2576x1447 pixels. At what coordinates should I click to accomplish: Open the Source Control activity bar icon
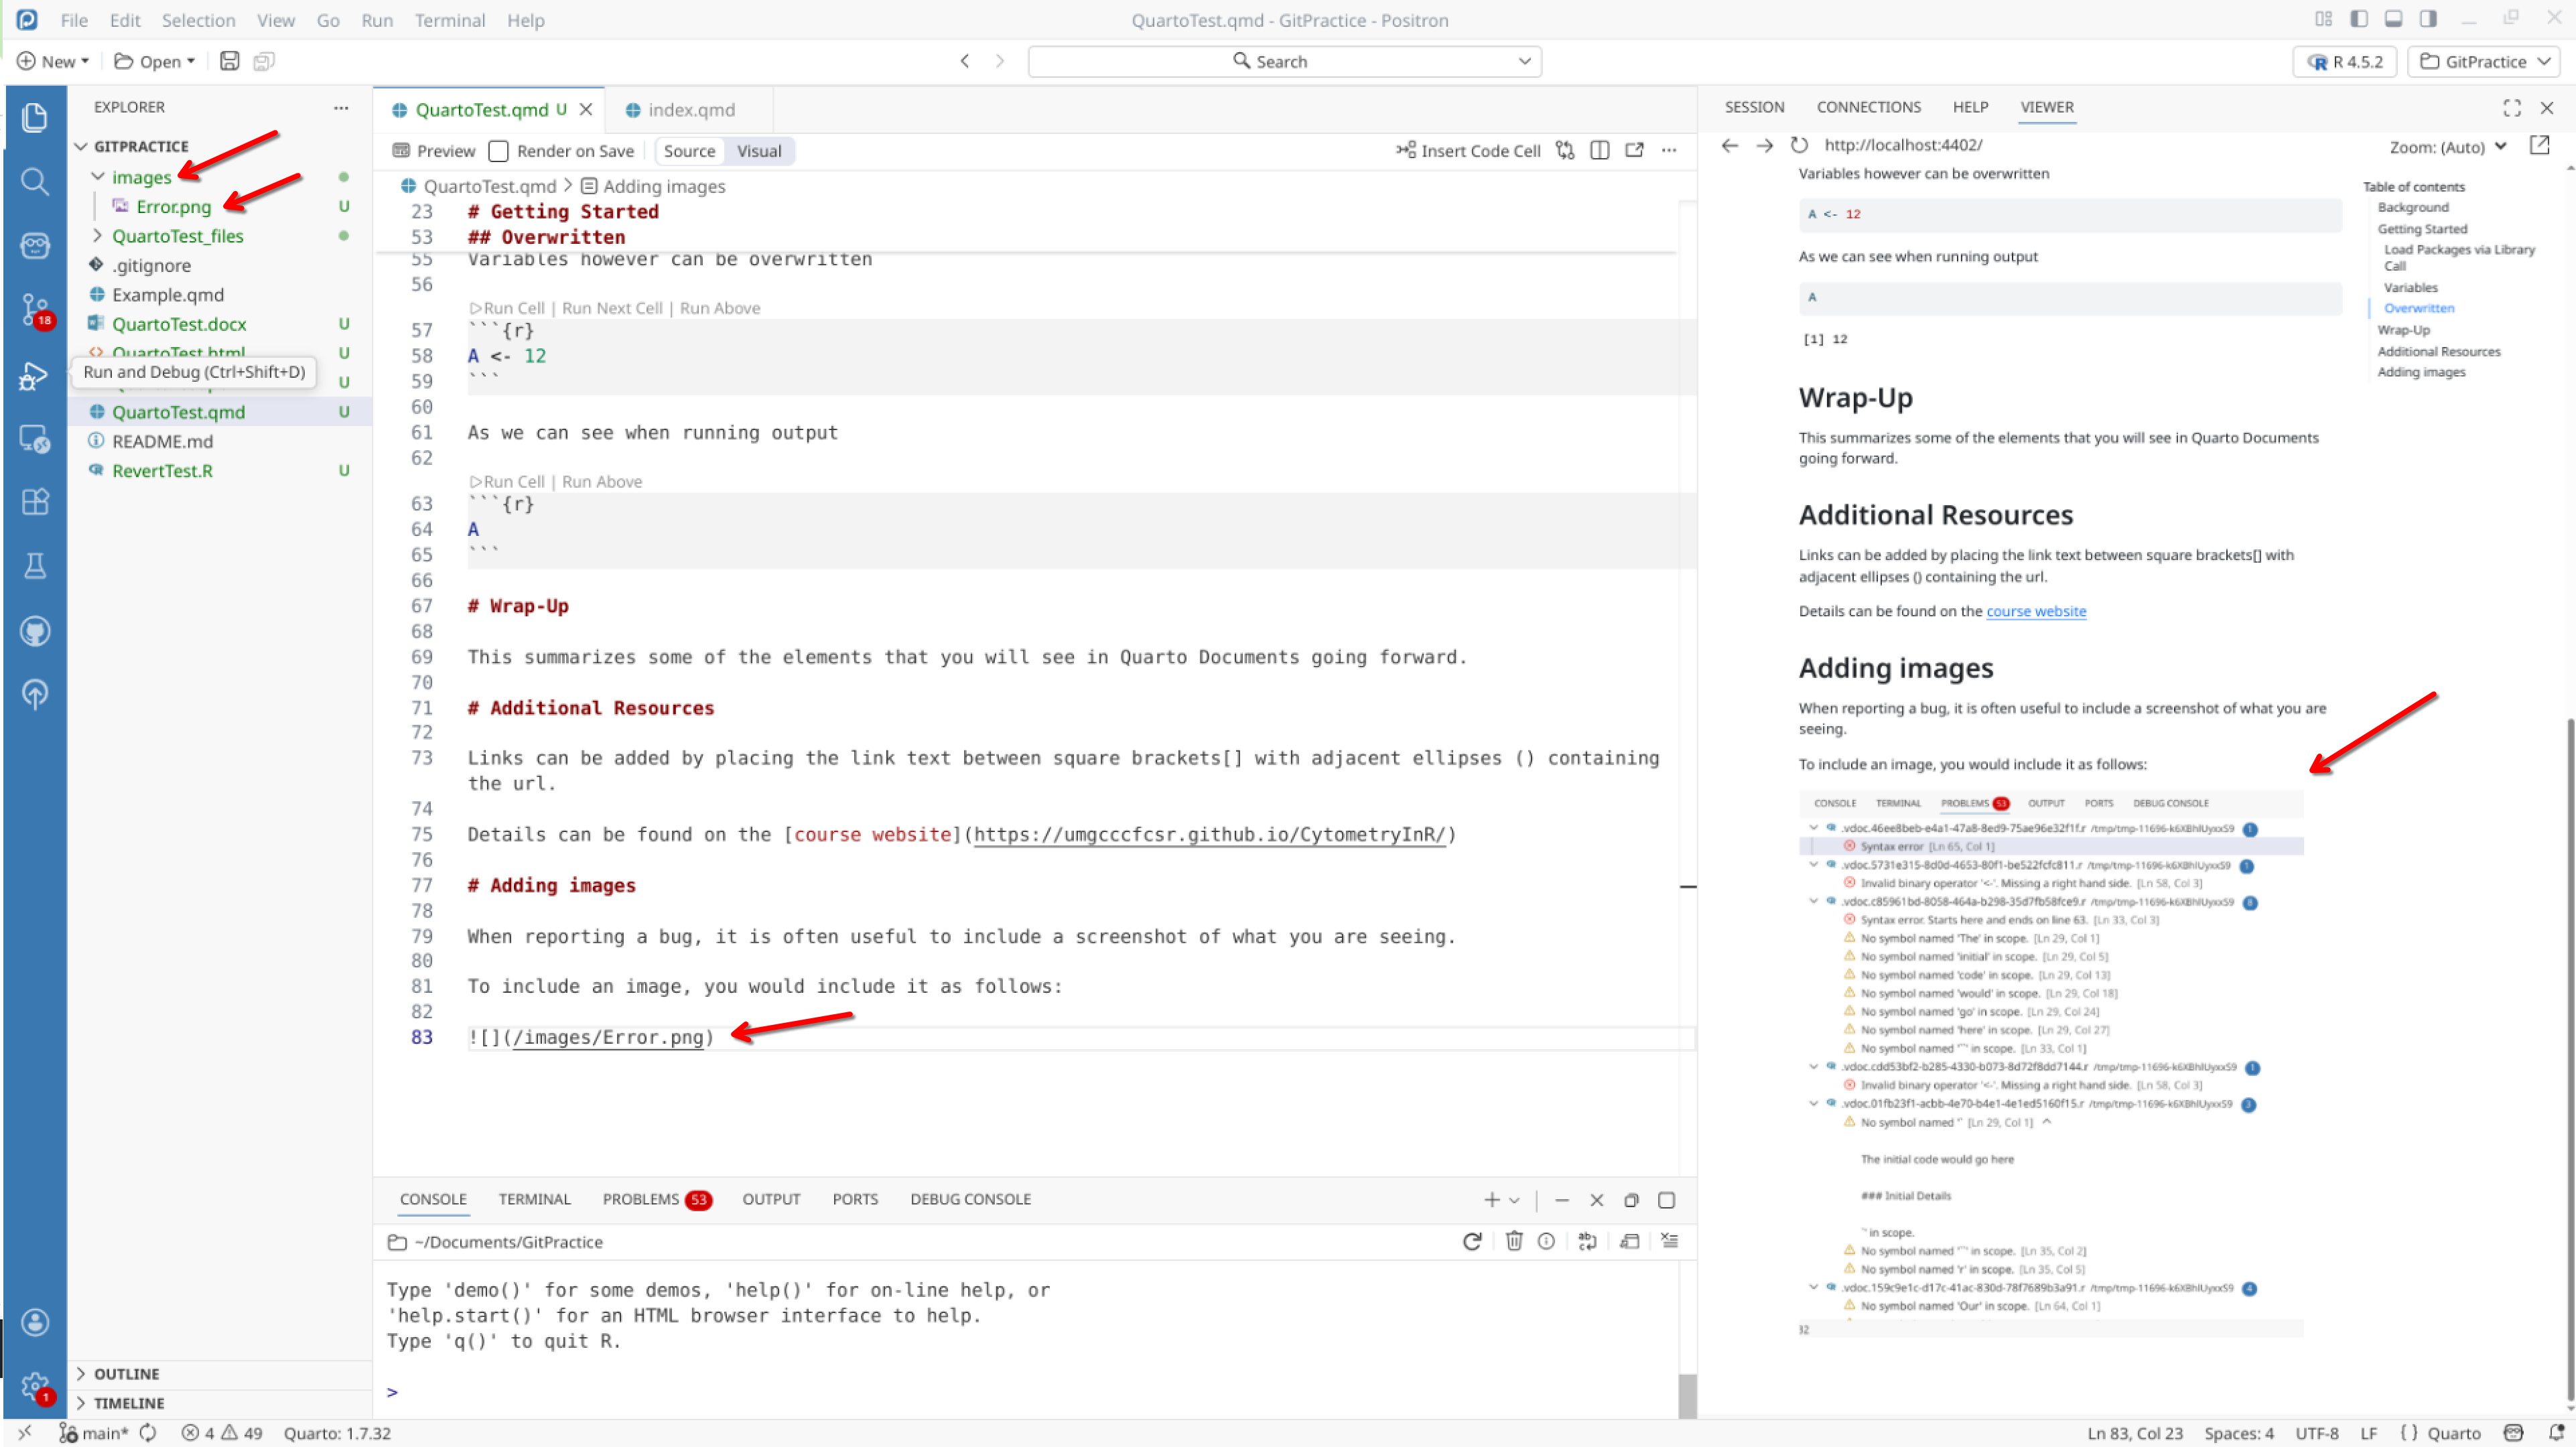[x=34, y=308]
